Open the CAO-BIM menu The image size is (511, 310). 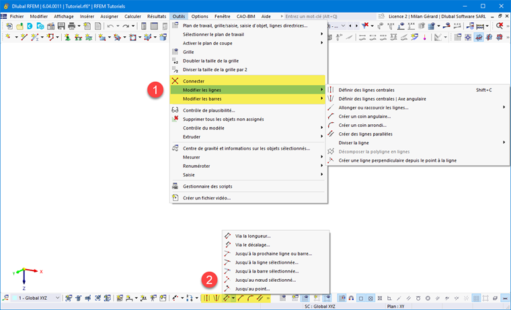[245, 16]
